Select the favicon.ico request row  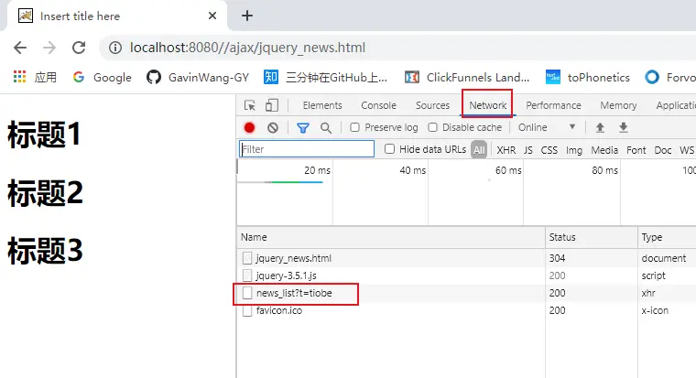point(466,310)
